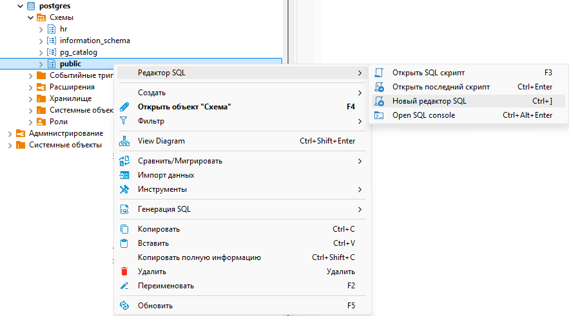The image size is (569, 316).
Task: Click the information_schema icon
Action: [52, 41]
